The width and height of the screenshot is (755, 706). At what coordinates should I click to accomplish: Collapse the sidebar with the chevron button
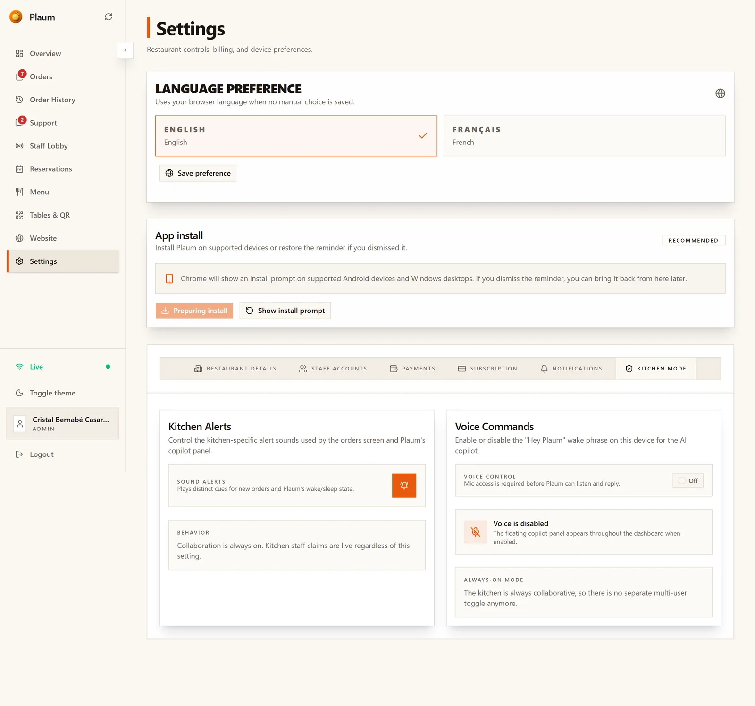click(x=125, y=50)
